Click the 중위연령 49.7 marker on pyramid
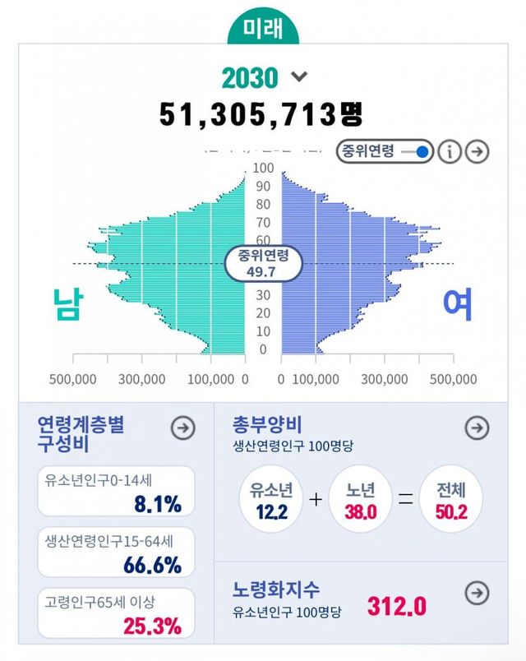Screen dimensions: 526x661 264,264
